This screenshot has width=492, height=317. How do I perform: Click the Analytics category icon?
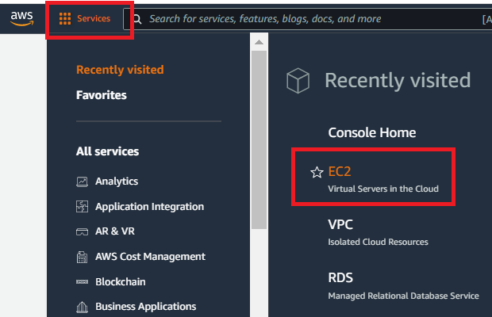pos(82,181)
